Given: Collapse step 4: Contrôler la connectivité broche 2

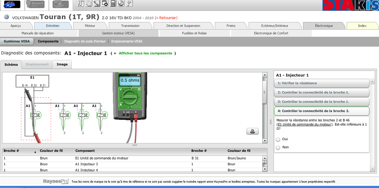Looking at the screenshot, I should [321, 111].
